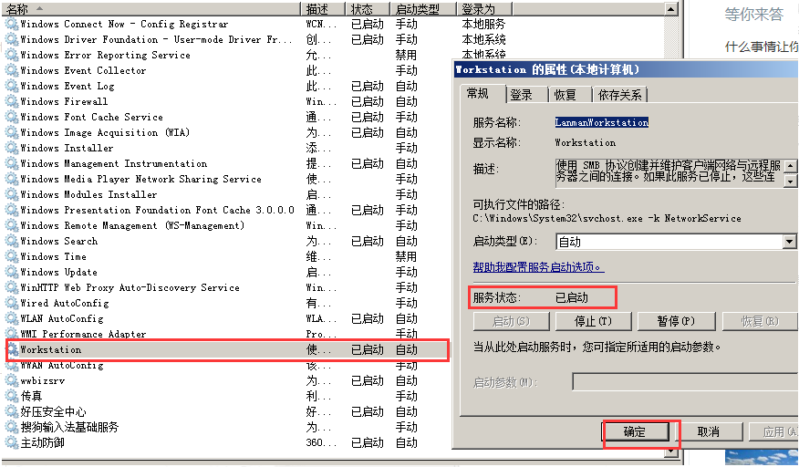Viewport: 799px width, 467px height.
Task: Click the 启动参数 input field
Action: [x=685, y=382]
